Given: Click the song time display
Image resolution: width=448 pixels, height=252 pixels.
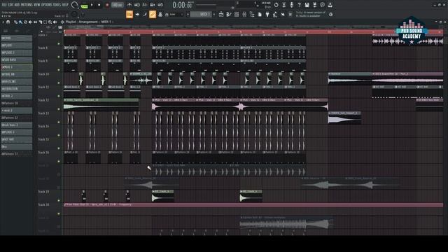Looking at the screenshot, I should (x=182, y=5).
